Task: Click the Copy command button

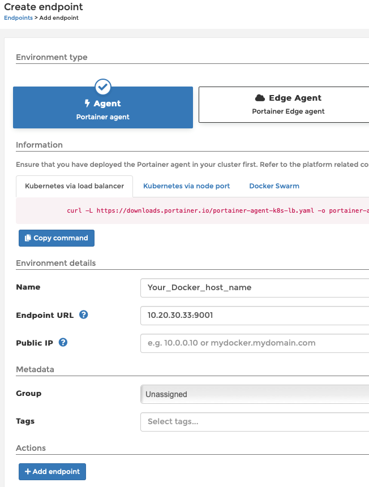Action: coord(56,238)
